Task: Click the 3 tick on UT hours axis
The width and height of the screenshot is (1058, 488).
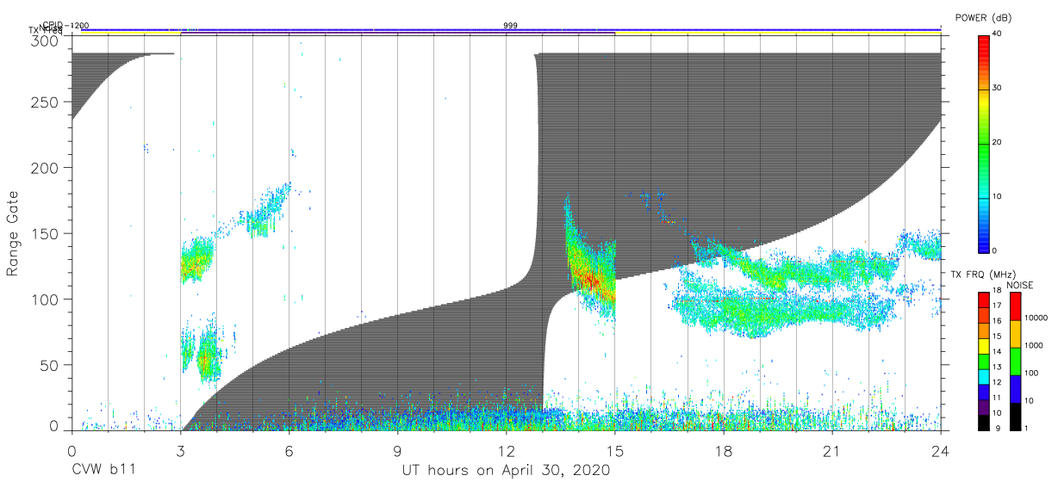Action: point(179,450)
